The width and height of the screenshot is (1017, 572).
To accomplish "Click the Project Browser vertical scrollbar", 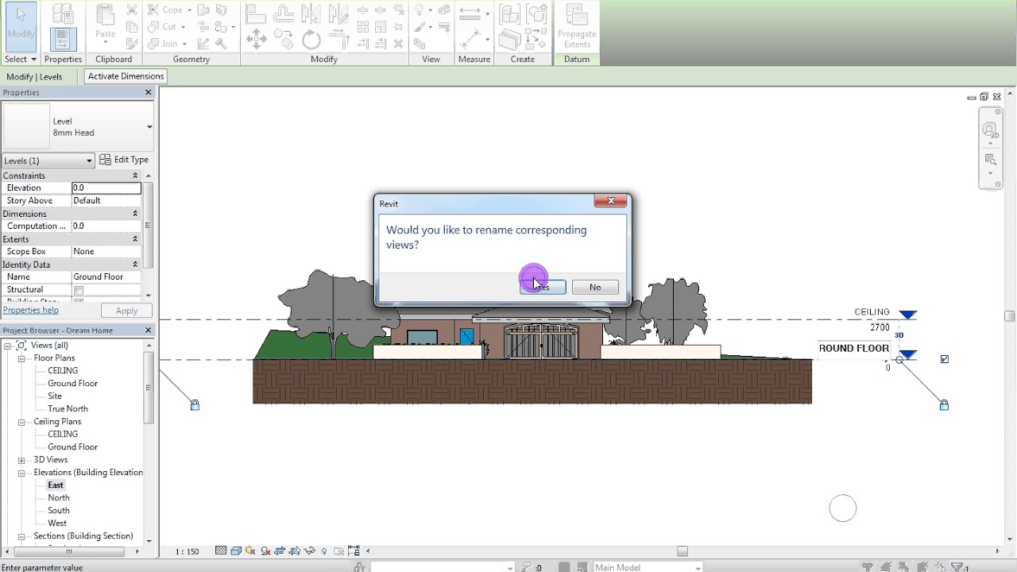I will point(149,387).
